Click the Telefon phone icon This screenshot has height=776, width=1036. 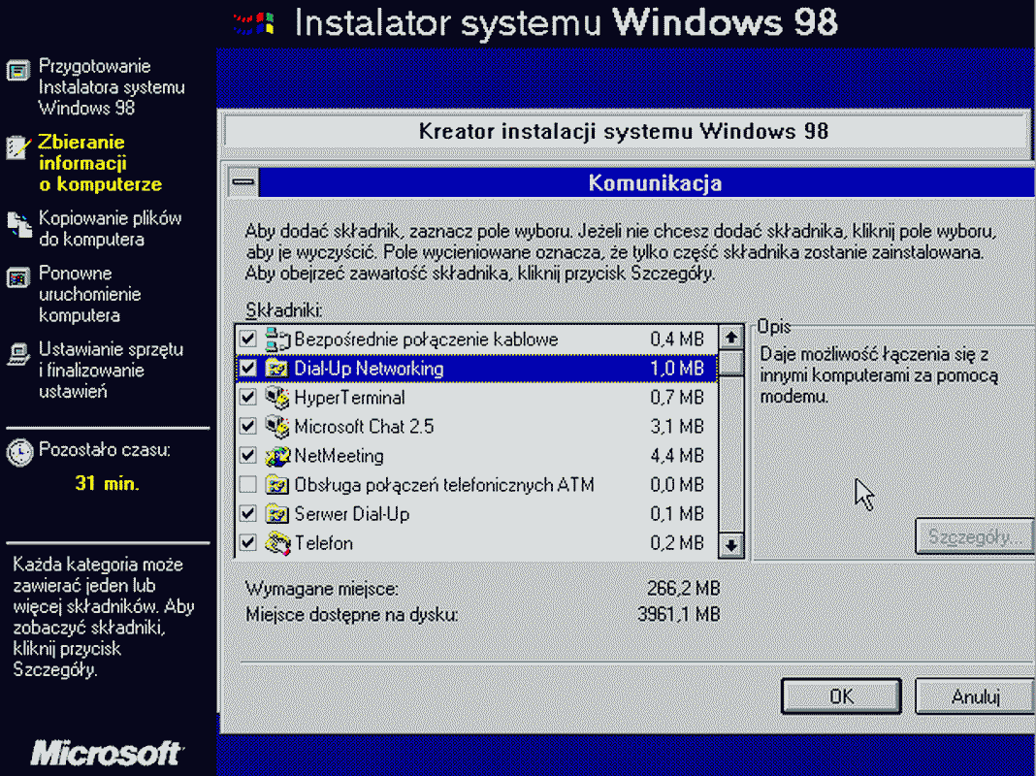coord(277,543)
